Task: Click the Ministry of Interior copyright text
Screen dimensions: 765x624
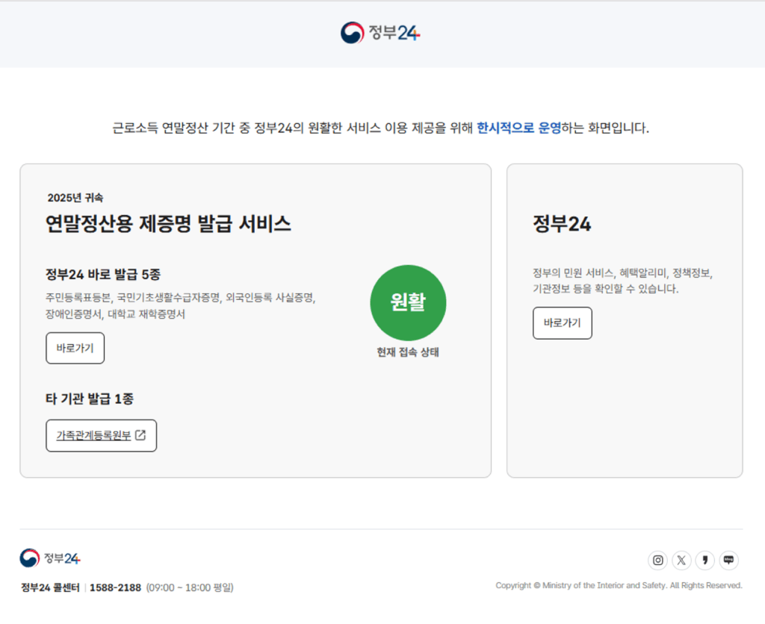Action: (619, 585)
